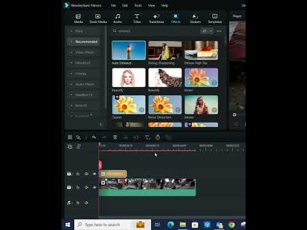Download the Kicker effect
Screen dimensions: 307x230
click(214, 83)
